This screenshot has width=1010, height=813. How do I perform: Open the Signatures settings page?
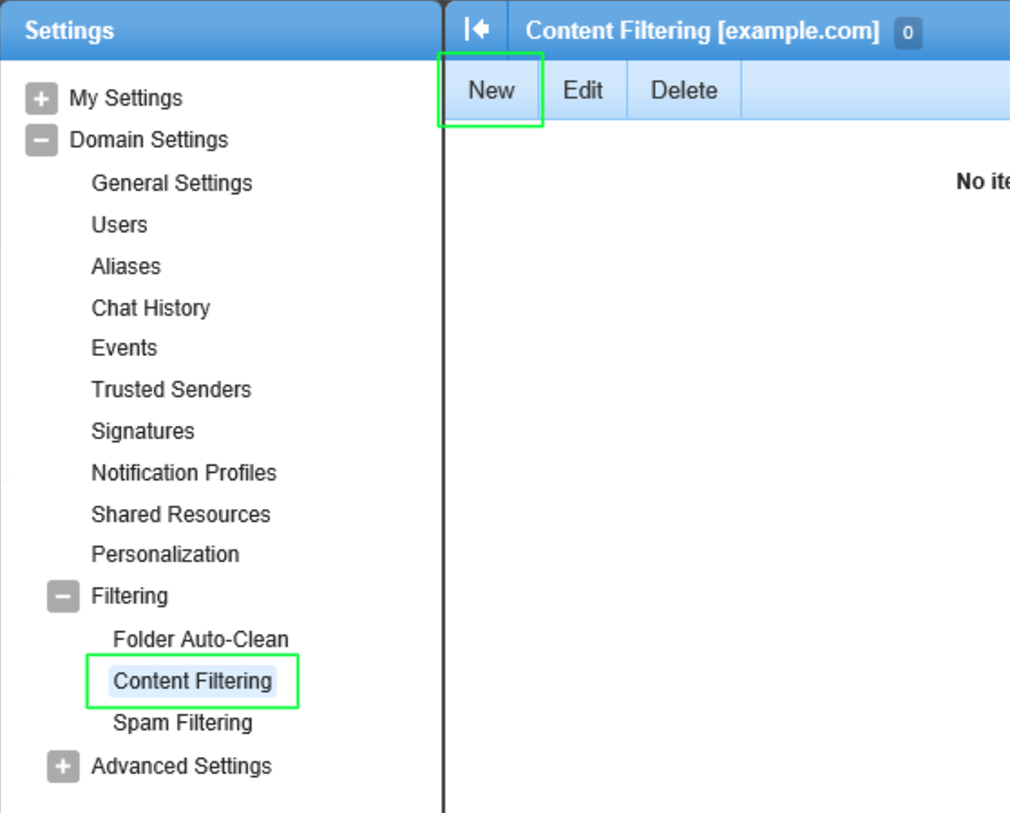pyautogui.click(x=142, y=431)
